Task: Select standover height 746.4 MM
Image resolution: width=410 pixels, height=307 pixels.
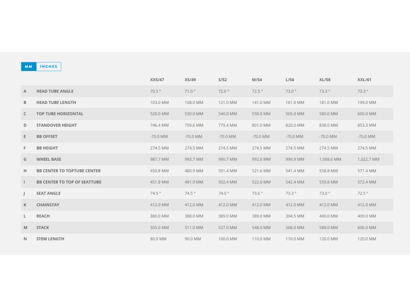Action: 159,125
